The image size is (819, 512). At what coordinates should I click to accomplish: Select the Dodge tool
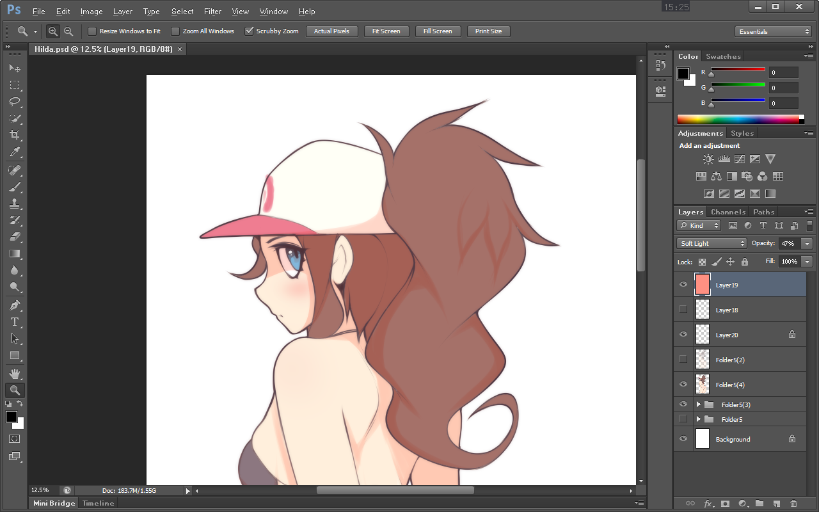pos(14,287)
